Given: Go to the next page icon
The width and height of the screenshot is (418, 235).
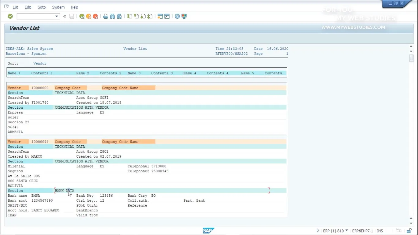Looking at the screenshot, I should pos(143,16).
